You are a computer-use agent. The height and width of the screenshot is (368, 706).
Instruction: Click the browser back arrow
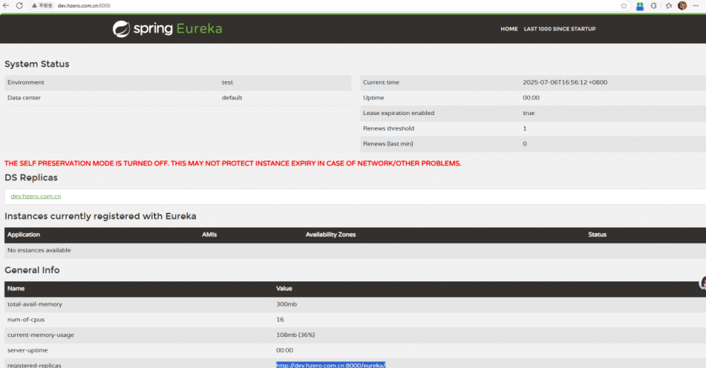coord(6,6)
